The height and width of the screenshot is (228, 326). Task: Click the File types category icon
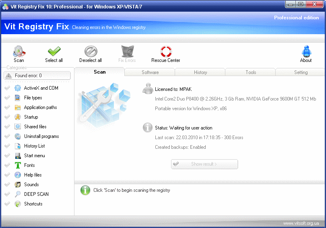coord(18,98)
